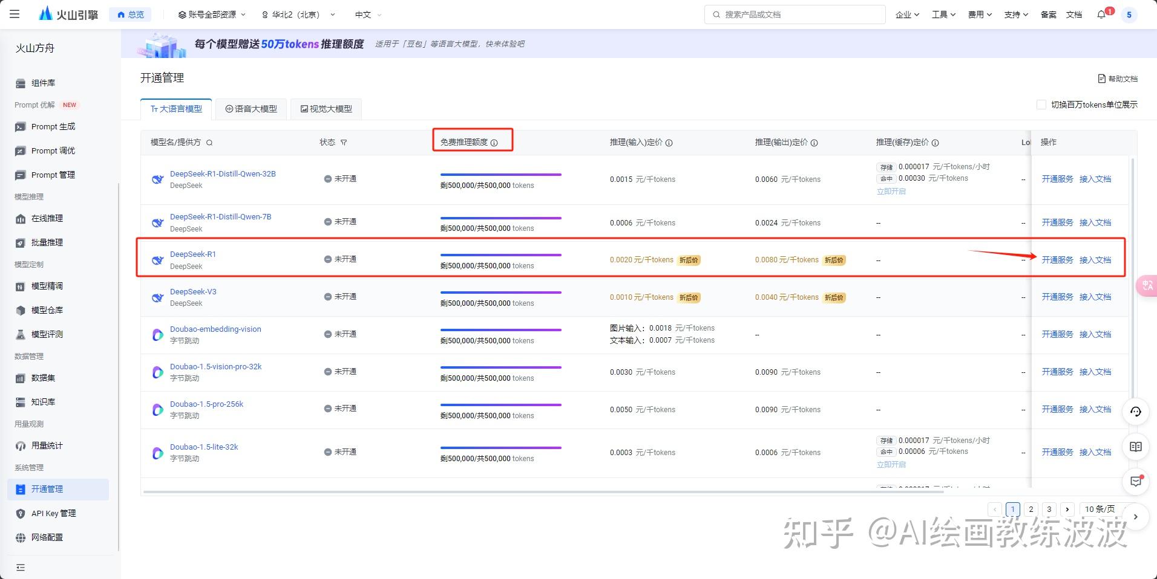Click info icon beside 推理(缓存)定价

[x=936, y=143]
